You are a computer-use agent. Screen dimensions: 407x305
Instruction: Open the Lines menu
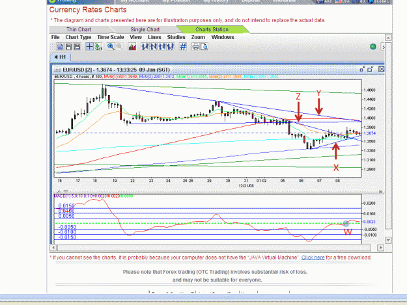coord(154,37)
